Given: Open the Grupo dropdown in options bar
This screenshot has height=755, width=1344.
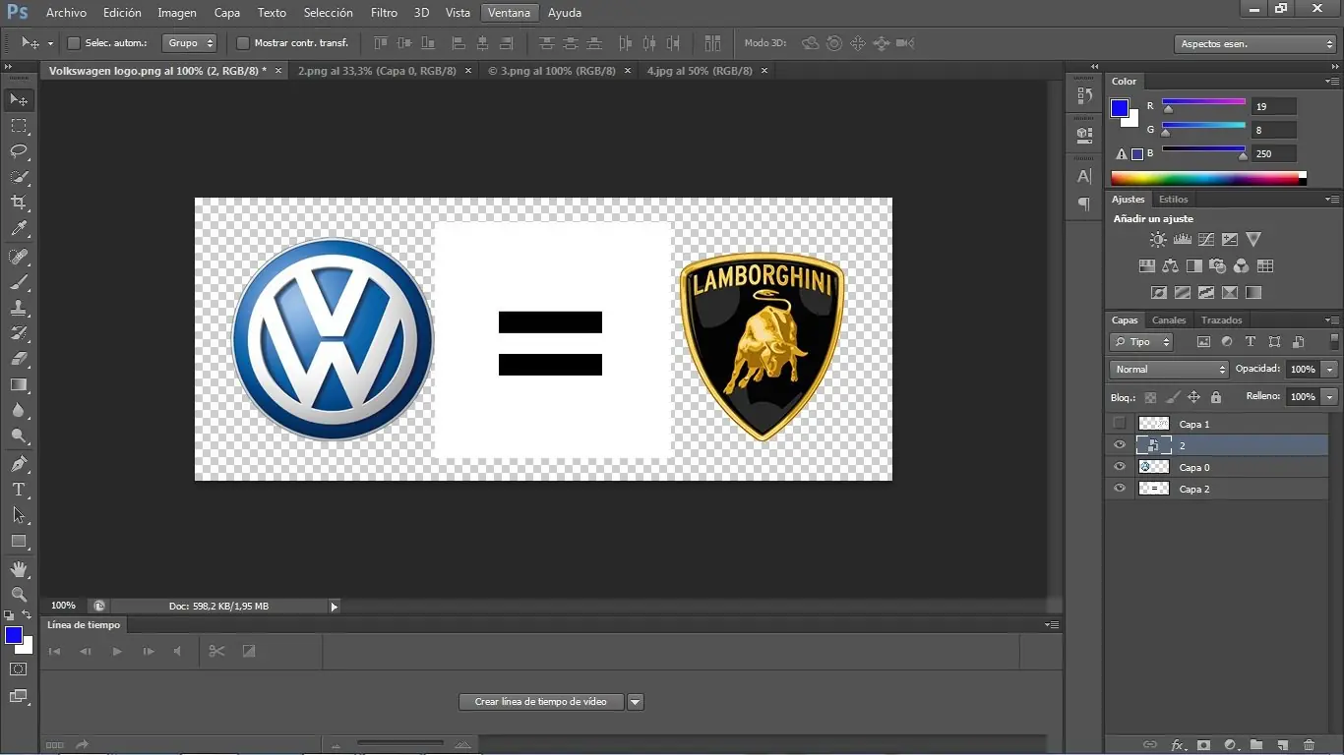Looking at the screenshot, I should coord(189,43).
